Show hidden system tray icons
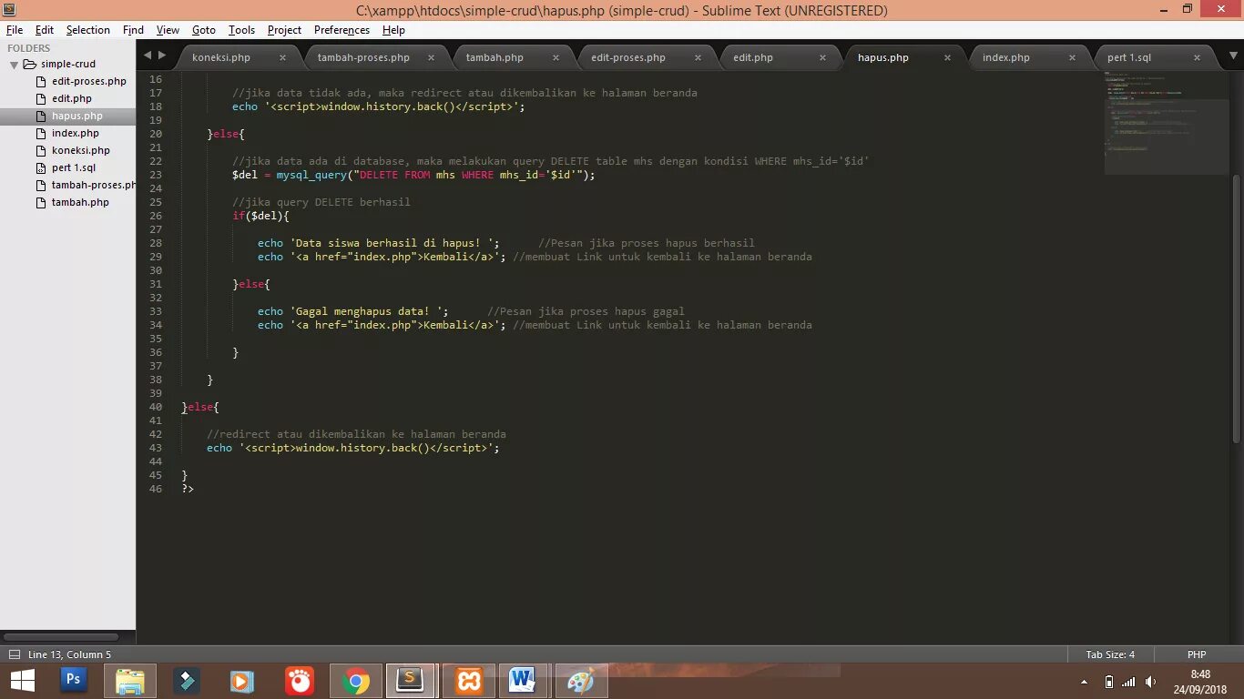Image resolution: width=1244 pixels, height=699 pixels. [x=1084, y=682]
